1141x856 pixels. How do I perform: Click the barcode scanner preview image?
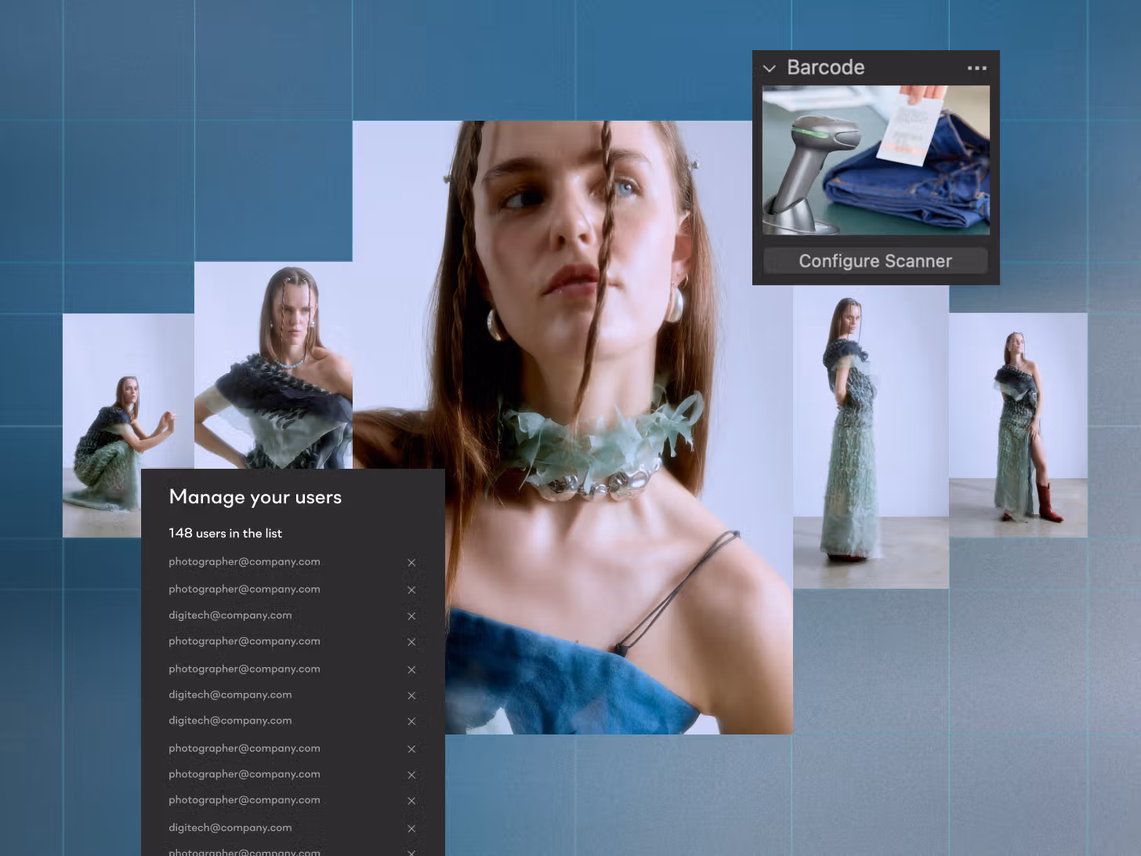tap(875, 160)
